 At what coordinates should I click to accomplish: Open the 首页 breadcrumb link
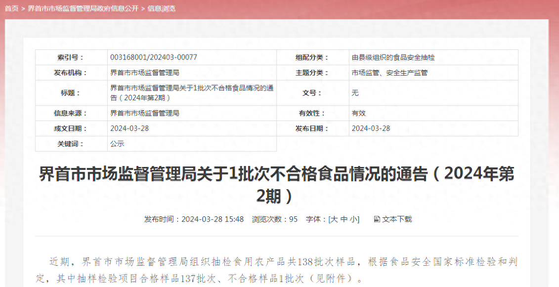[11, 8]
